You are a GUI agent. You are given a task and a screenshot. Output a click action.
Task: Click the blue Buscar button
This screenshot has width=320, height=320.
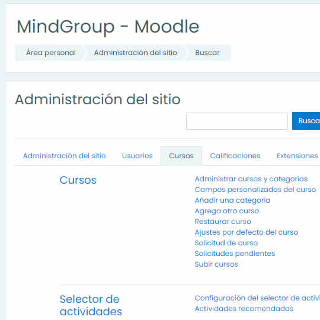[306, 121]
